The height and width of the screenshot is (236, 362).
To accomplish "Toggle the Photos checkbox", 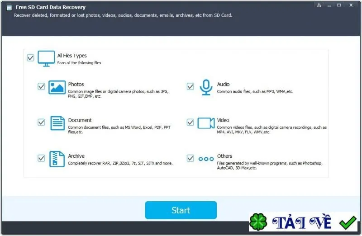I will [41, 86].
